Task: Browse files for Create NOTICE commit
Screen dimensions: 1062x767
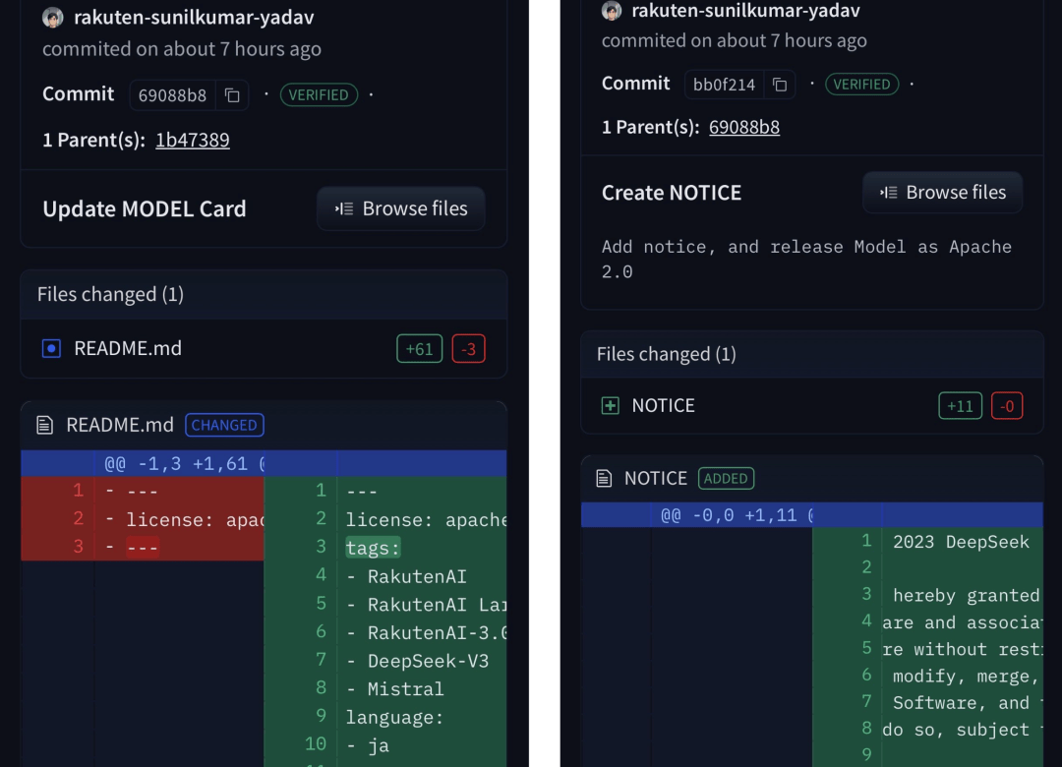Action: pyautogui.click(x=942, y=193)
